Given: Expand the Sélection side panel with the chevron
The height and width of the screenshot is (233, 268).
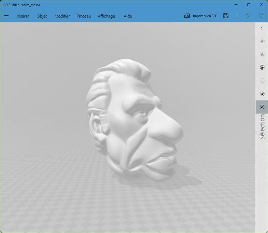Looking at the screenshot, I should [262, 28].
